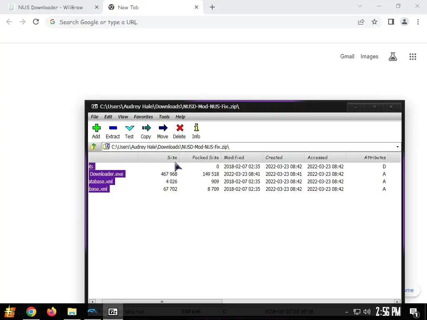
Task: Go up one folder level in 7-Zip
Action: coord(93,147)
